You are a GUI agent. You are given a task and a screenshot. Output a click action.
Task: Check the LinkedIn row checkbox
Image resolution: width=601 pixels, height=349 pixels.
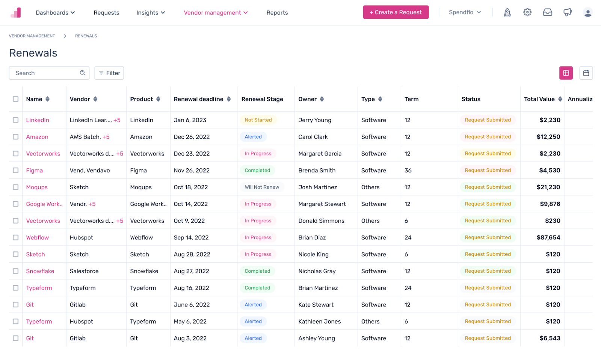pyautogui.click(x=15, y=120)
